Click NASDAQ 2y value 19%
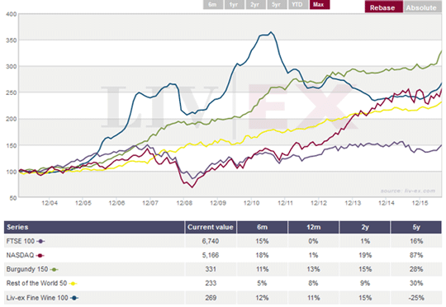The width and height of the screenshot is (446, 307). (x=365, y=255)
